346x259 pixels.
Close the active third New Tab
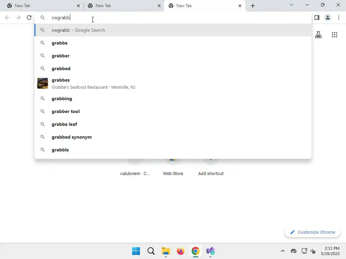[240, 6]
